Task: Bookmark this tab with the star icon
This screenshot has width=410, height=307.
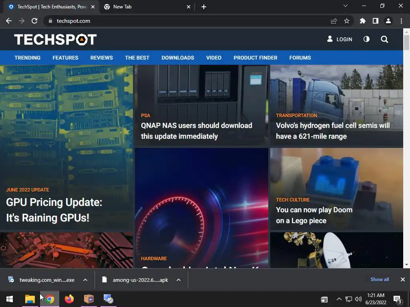Action: pos(347,21)
